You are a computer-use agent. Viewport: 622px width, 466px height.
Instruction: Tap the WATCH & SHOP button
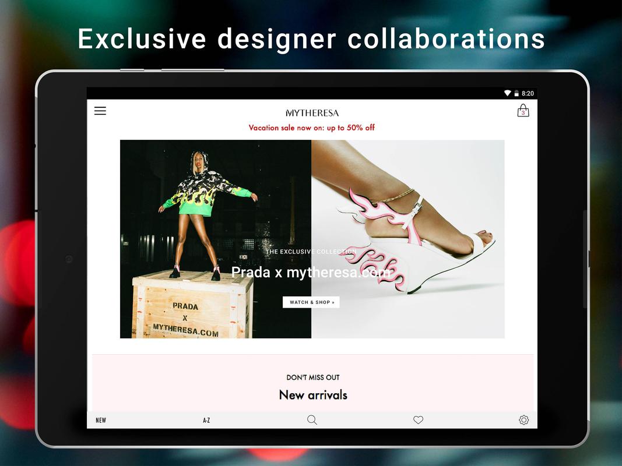tap(311, 302)
